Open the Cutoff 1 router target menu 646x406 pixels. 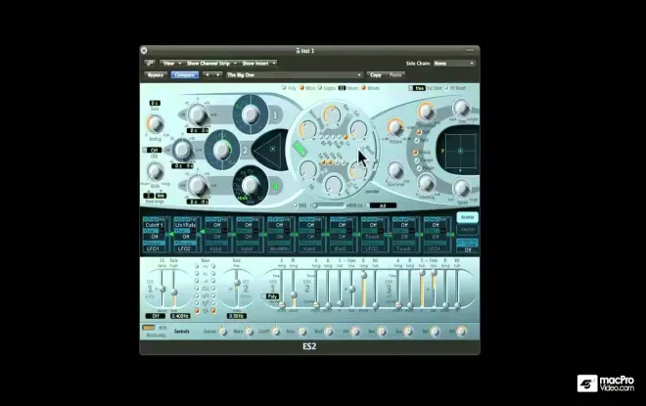(x=154, y=225)
